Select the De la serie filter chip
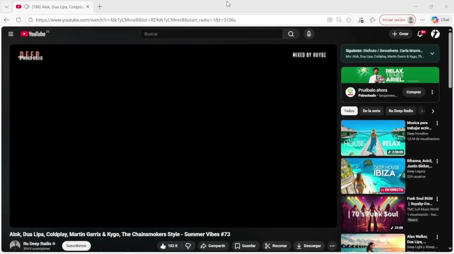This screenshot has height=254, width=454. 372,111
